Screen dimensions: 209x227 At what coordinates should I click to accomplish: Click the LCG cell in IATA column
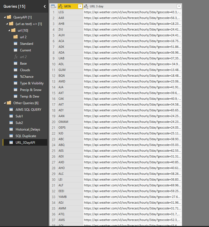click(x=70, y=12)
